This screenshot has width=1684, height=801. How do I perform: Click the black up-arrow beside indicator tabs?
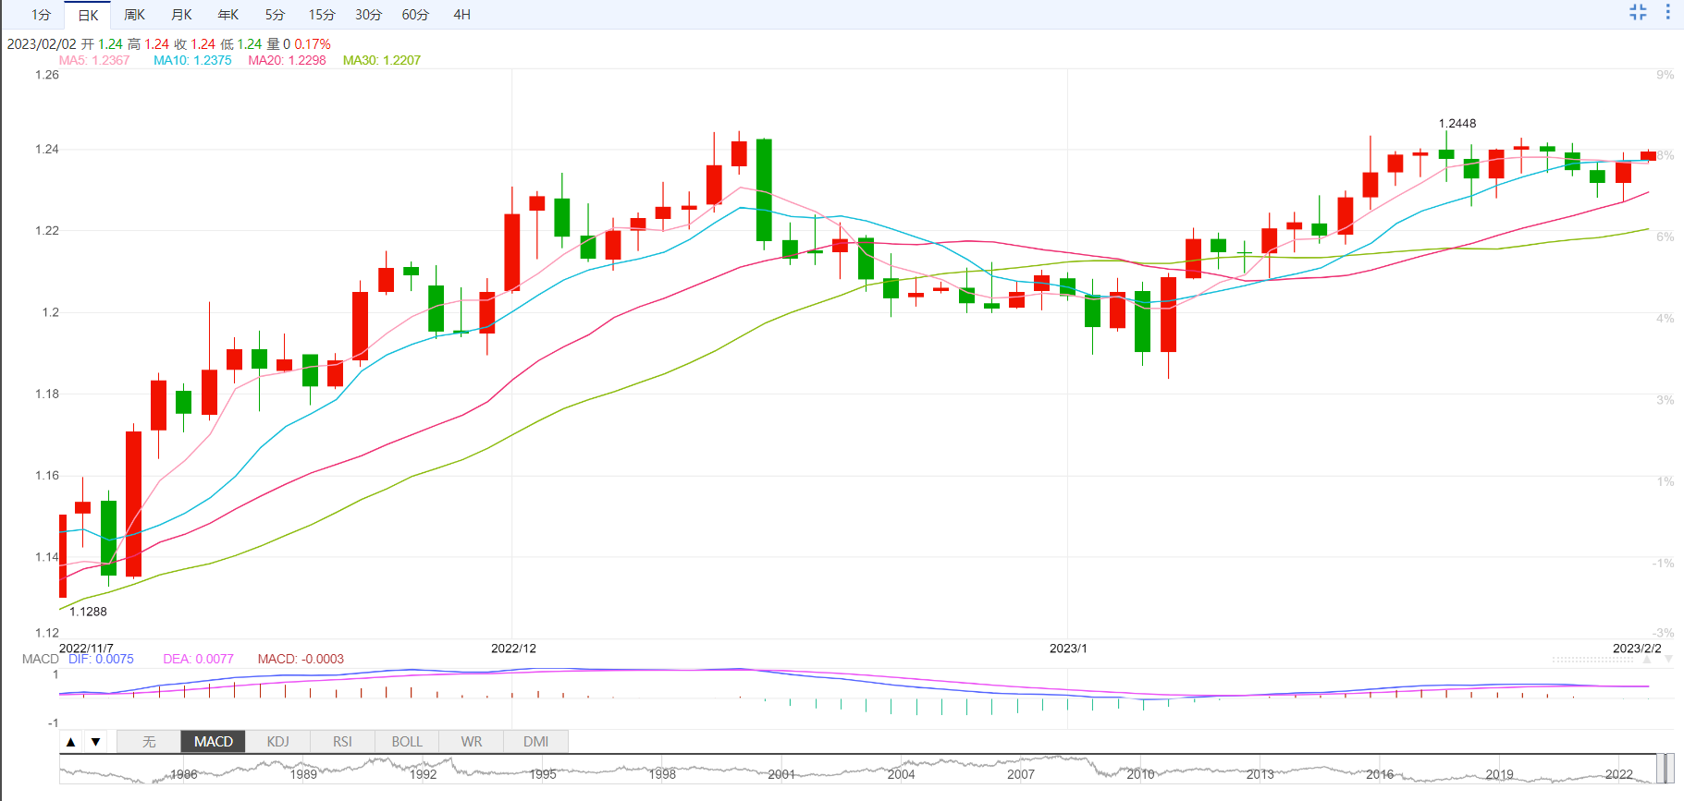[71, 741]
